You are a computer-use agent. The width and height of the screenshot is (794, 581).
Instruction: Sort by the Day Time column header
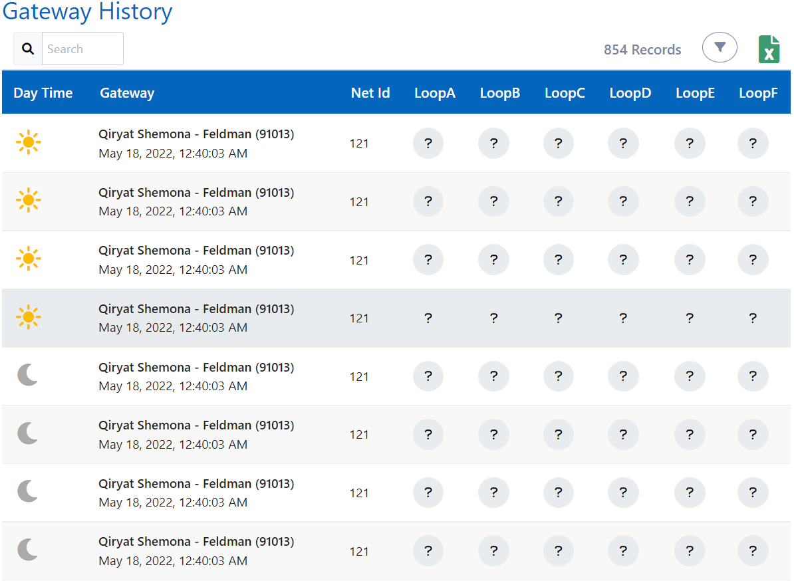(x=43, y=93)
